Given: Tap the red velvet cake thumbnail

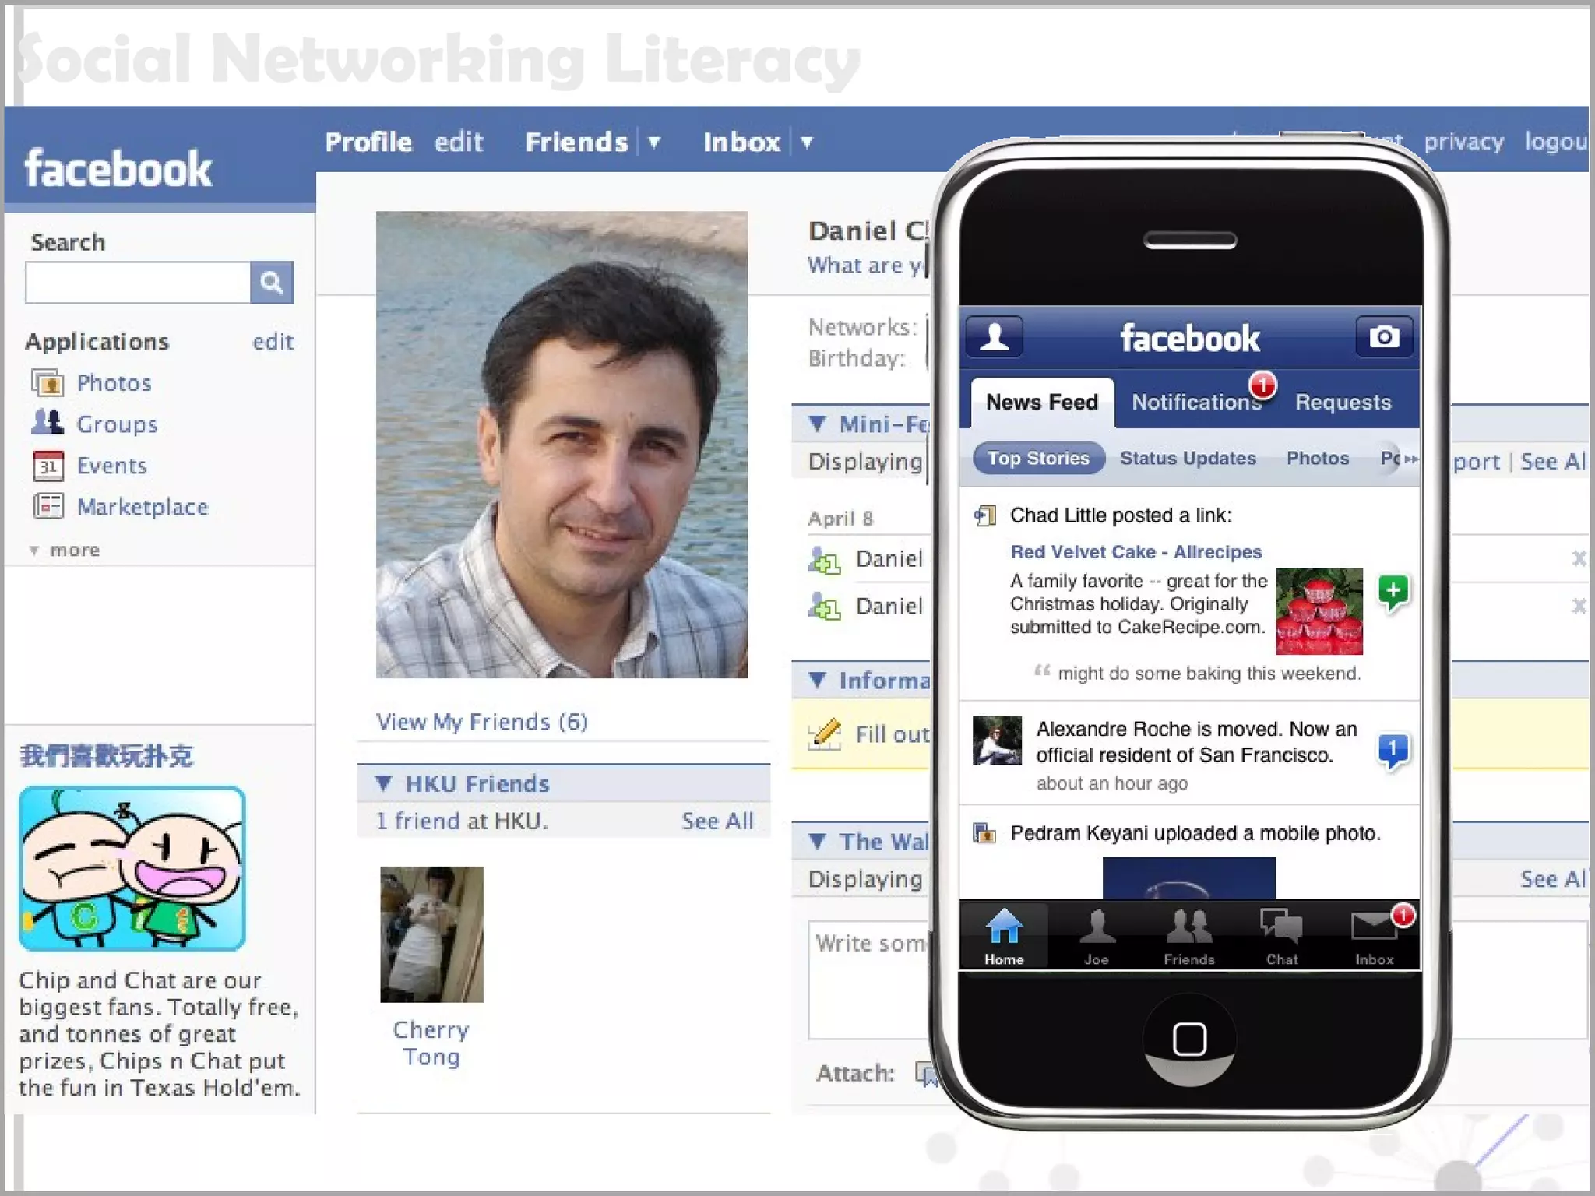Looking at the screenshot, I should pos(1319,611).
